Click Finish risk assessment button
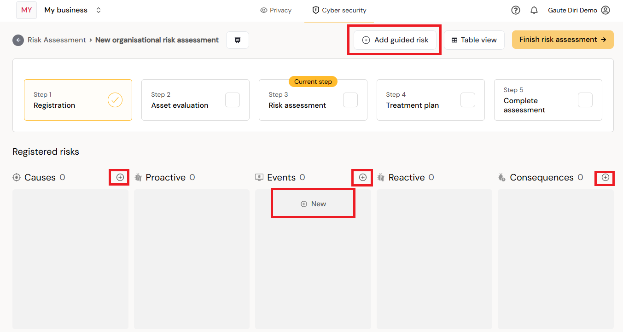Viewport: 623px width, 332px height. point(563,40)
